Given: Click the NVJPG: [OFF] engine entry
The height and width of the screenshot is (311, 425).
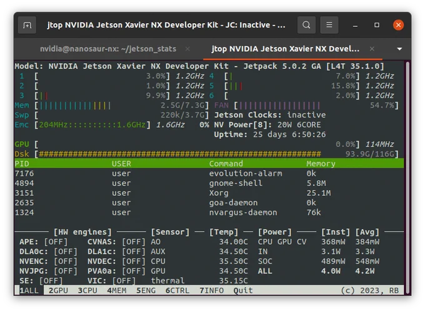Looking at the screenshot, I should tap(49, 271).
